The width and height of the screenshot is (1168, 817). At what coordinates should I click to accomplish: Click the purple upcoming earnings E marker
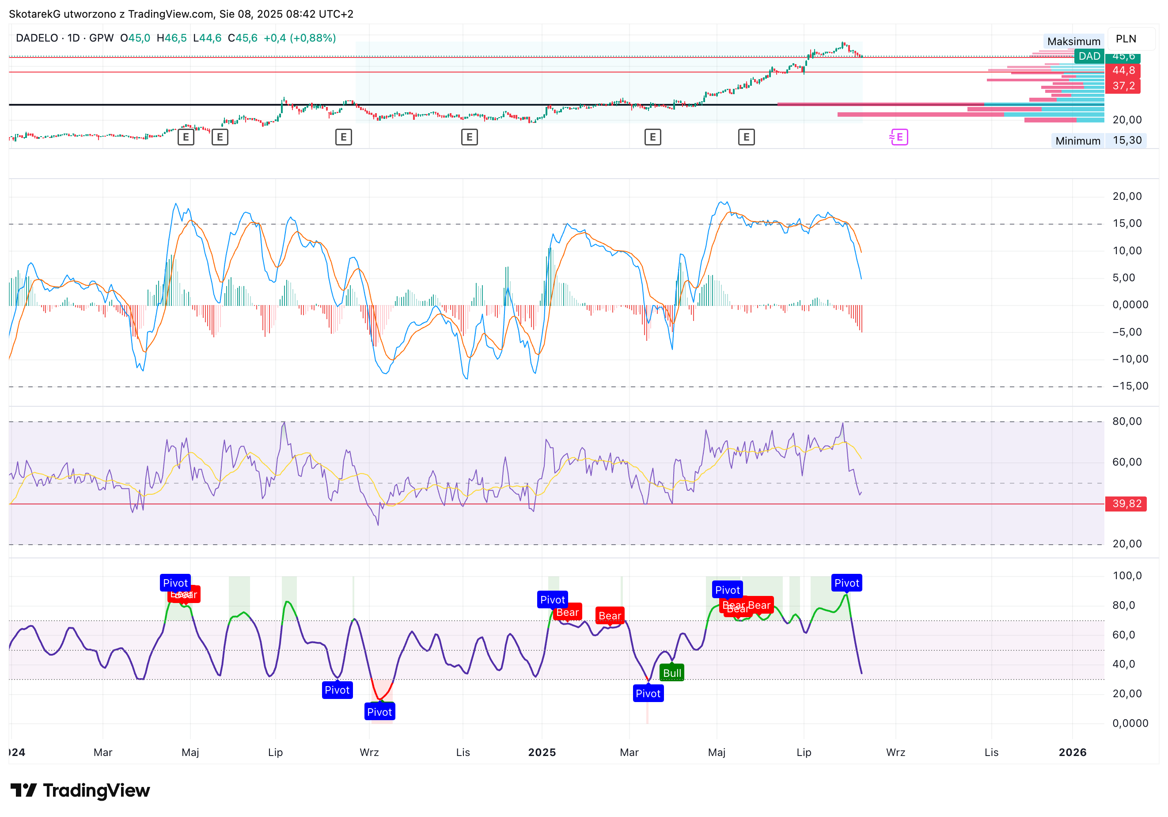[x=899, y=137]
